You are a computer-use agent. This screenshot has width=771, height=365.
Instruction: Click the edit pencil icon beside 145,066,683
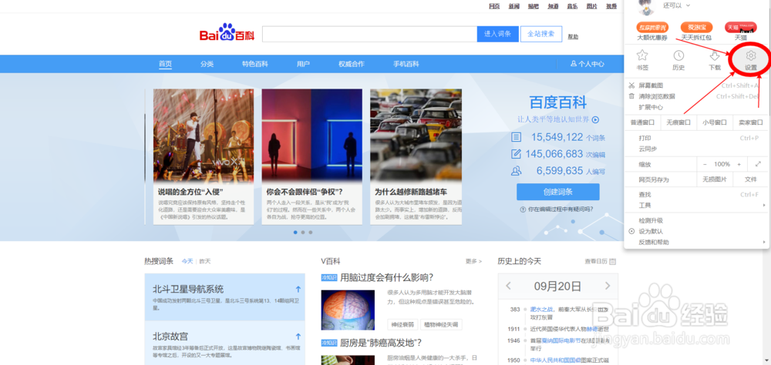pos(517,154)
